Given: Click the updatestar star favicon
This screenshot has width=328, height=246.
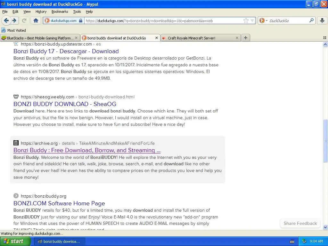Looking at the screenshot, I should pyautogui.click(x=16, y=44).
